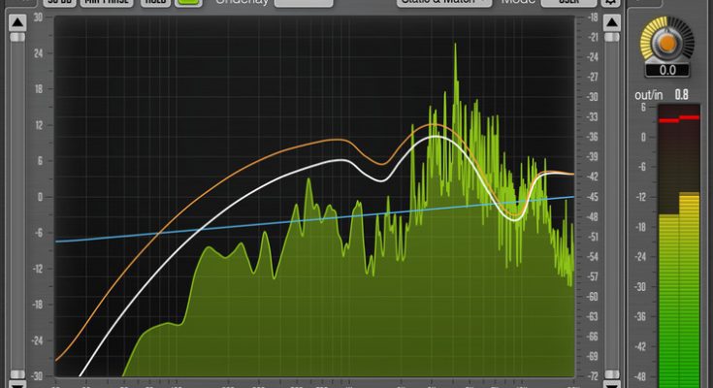Image resolution: width=713 pixels, height=388 pixels.
Task: Toggle the HOLD spectrum button
Action: pos(155,3)
